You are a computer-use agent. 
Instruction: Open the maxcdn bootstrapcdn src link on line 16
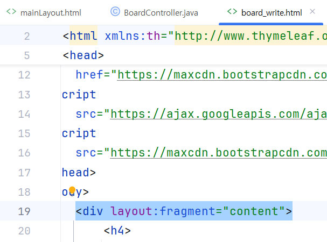point(219,153)
